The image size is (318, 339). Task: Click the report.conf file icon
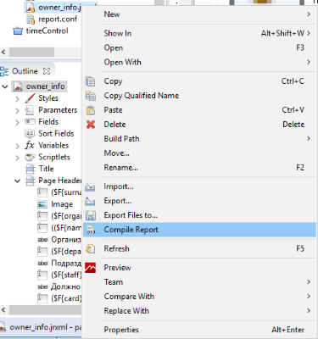click(x=31, y=19)
